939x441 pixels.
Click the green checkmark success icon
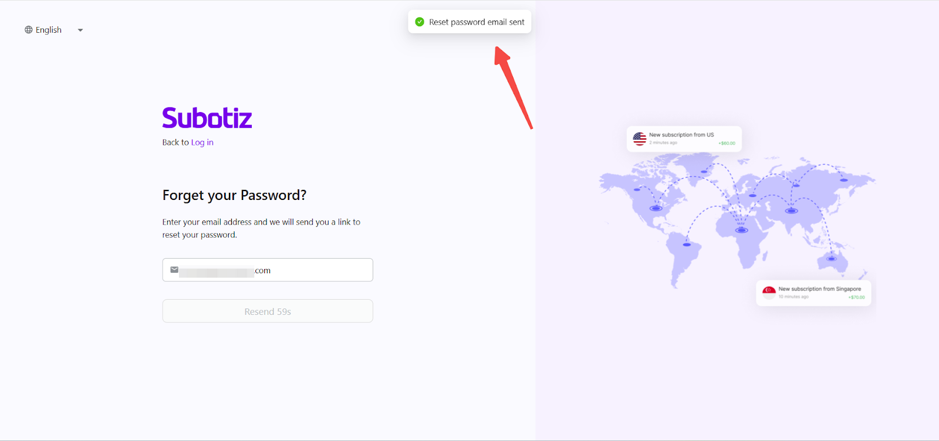click(420, 22)
